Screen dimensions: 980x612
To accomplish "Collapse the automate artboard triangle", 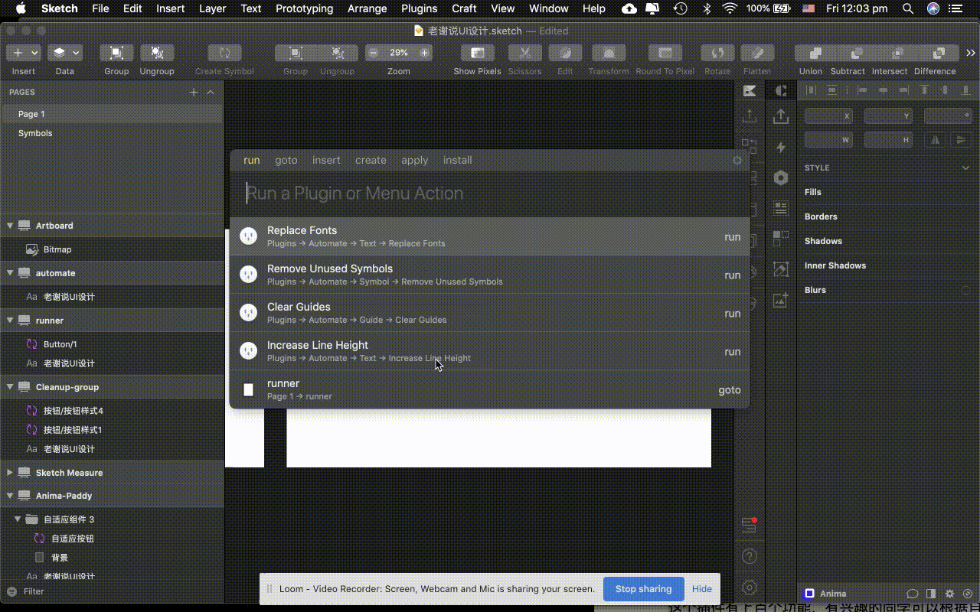I will pyautogui.click(x=10, y=273).
